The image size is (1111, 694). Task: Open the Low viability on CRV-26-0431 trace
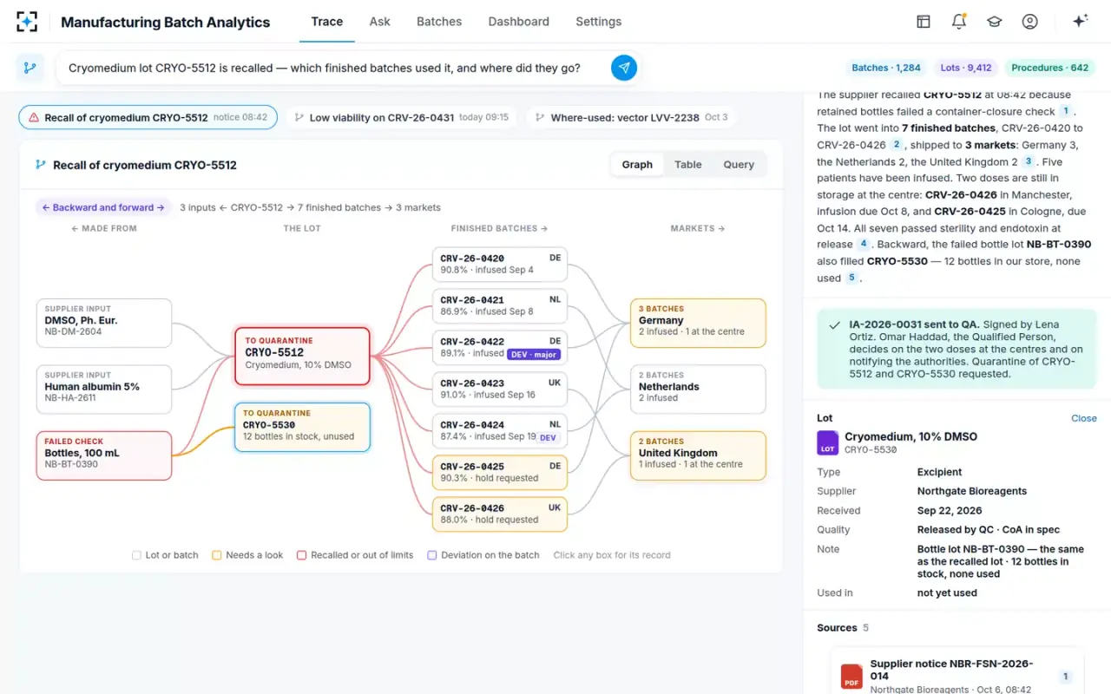click(x=400, y=117)
